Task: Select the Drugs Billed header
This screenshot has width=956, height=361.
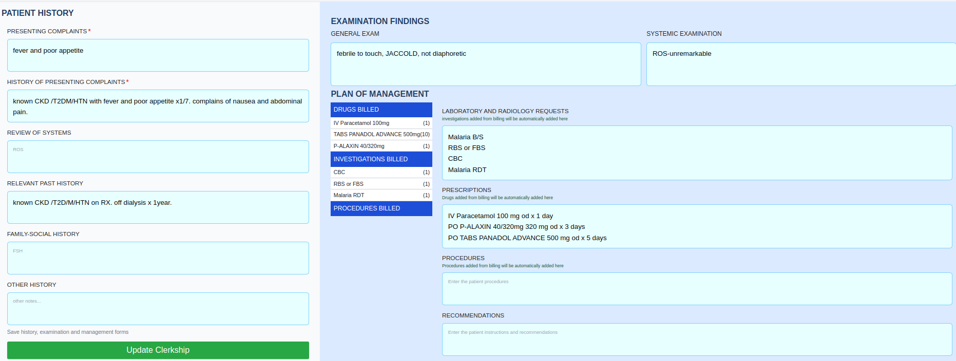Action: pos(381,110)
